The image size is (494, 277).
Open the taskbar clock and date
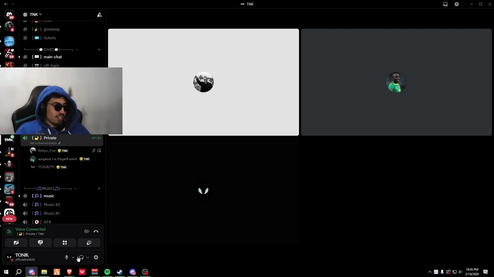click(472, 272)
